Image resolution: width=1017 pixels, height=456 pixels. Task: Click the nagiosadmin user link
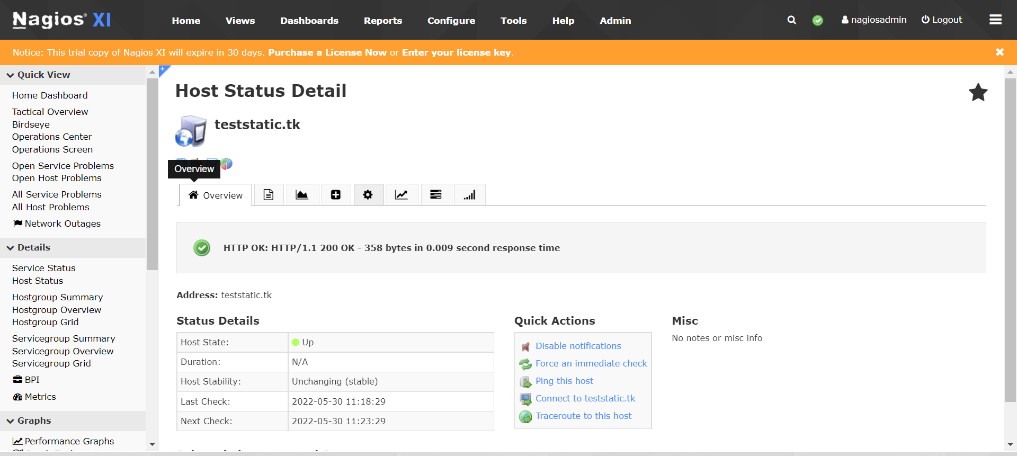click(874, 20)
